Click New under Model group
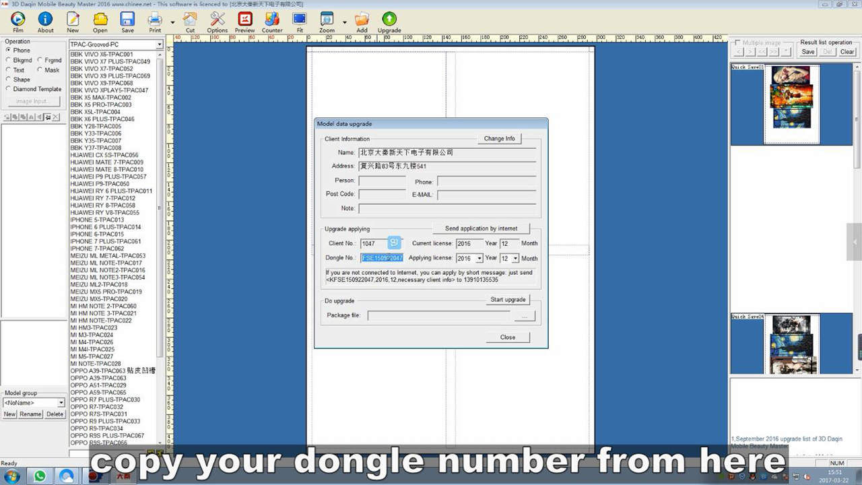 coord(9,414)
